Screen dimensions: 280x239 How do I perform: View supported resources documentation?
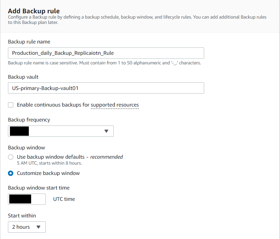click(115, 105)
